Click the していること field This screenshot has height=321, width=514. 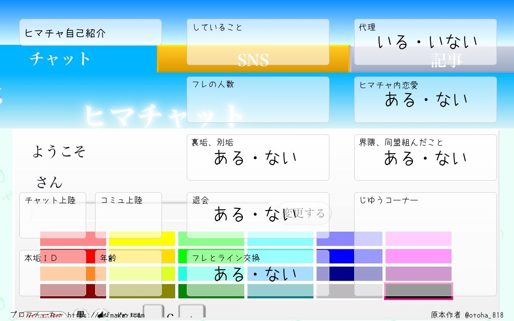point(258,42)
